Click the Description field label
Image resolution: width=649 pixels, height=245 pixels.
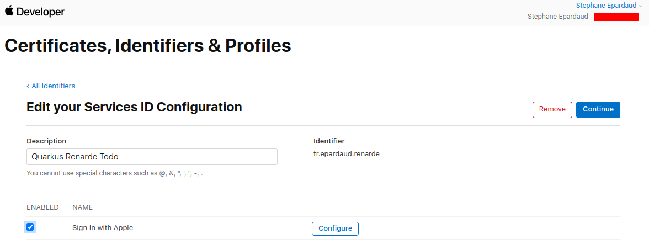tap(46, 141)
